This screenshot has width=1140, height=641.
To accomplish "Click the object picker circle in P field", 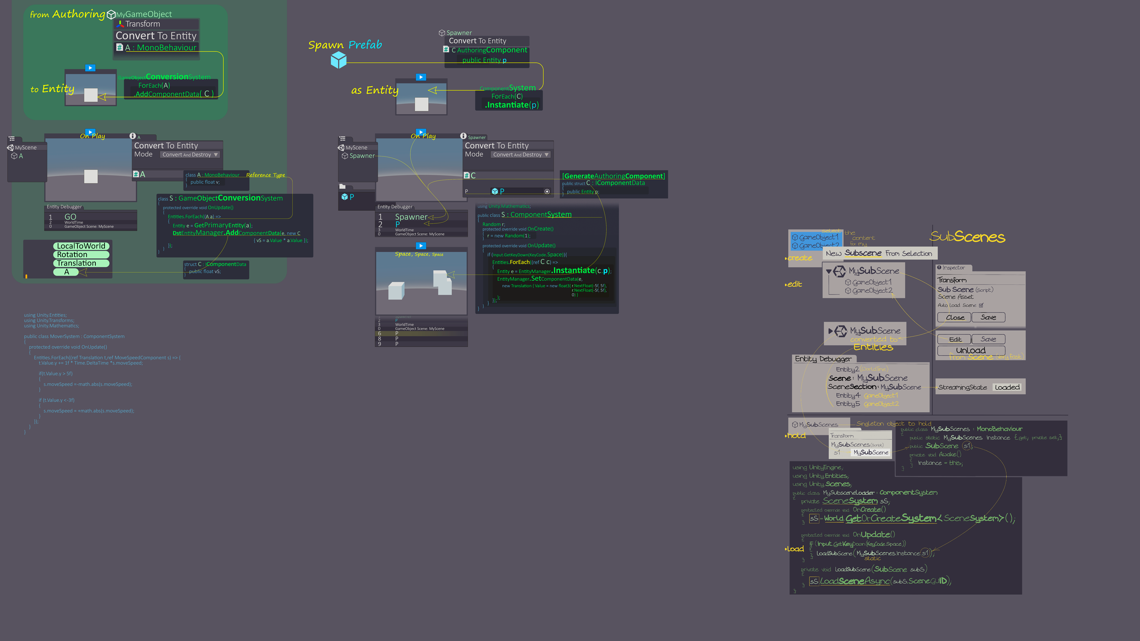I will pyautogui.click(x=547, y=191).
